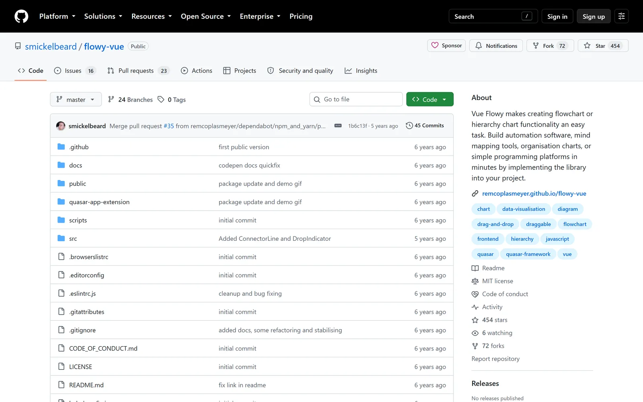Click the LICENSE file icon
Screen dimensions: 643x402
click(x=61, y=367)
